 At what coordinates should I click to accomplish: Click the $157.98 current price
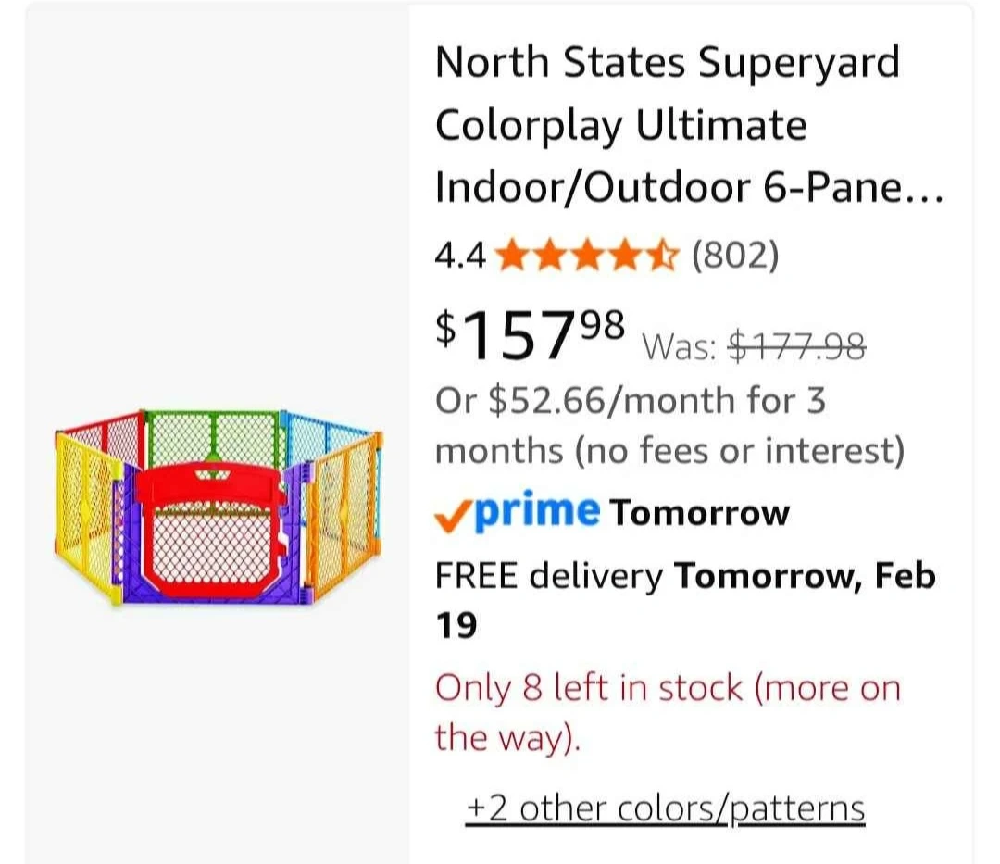(531, 333)
